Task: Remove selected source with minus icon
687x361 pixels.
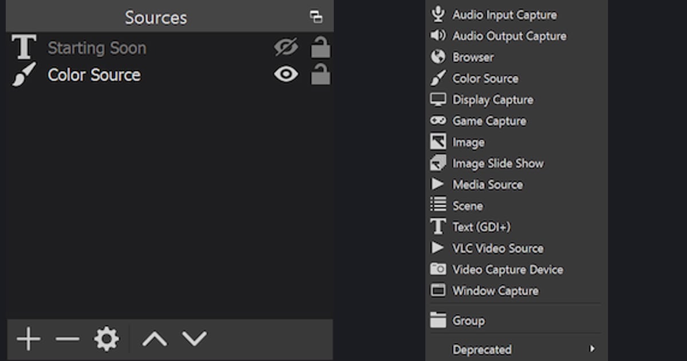Action: (68, 339)
